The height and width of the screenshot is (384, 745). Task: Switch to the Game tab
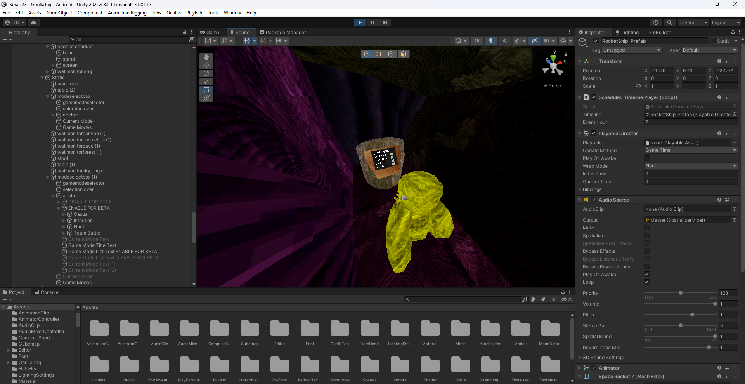point(210,33)
